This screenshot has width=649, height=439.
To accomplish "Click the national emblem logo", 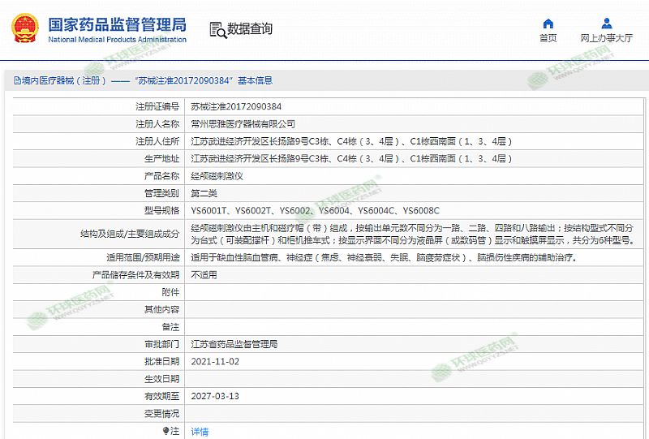I will tap(26, 28).
